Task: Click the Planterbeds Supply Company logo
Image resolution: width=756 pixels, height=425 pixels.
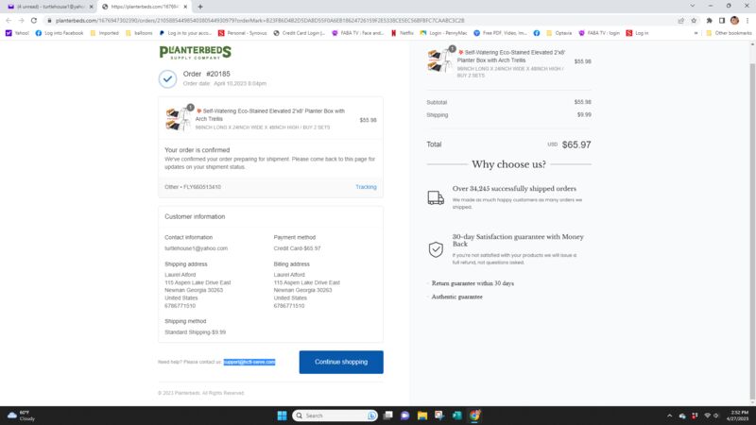Action: point(196,53)
